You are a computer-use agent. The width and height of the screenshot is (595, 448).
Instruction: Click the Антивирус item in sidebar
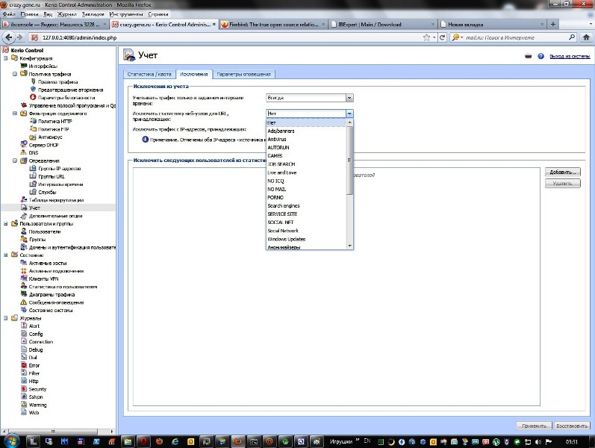coord(49,137)
